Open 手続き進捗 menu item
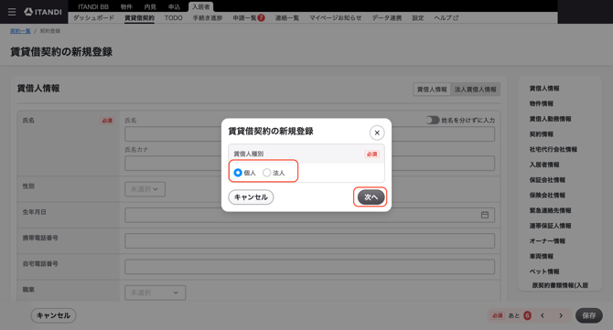This screenshot has width=613, height=330. click(208, 18)
